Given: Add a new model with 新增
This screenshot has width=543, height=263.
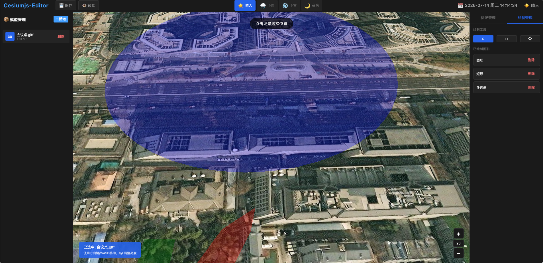Looking at the screenshot, I should (61, 19).
